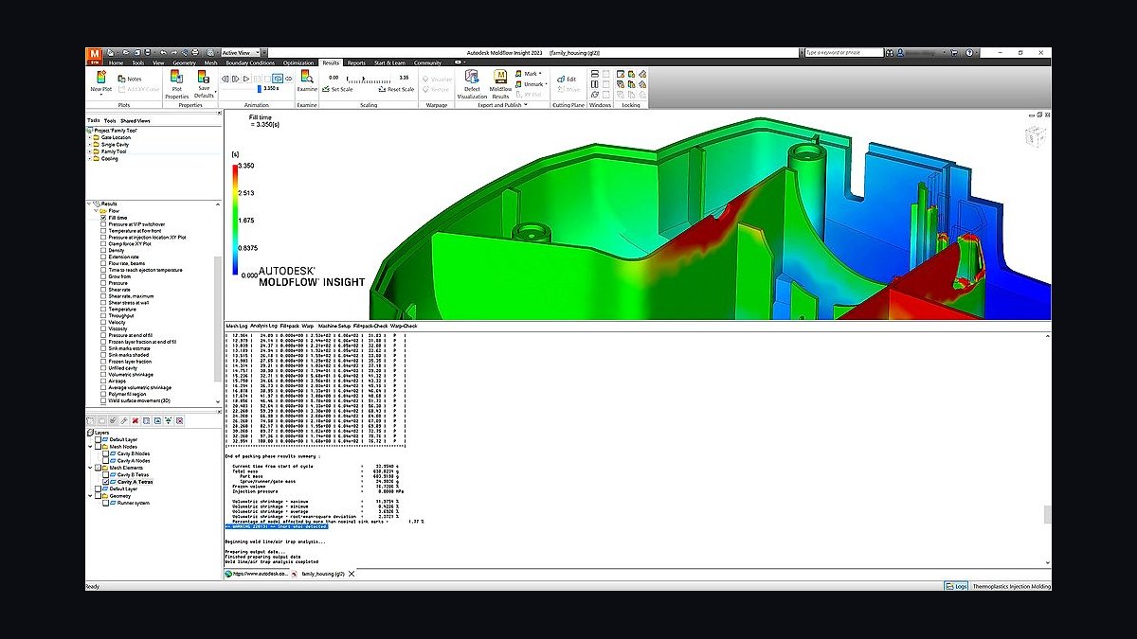This screenshot has height=639, width=1137.
Task: Show the Runner system layer
Action: tap(105, 503)
